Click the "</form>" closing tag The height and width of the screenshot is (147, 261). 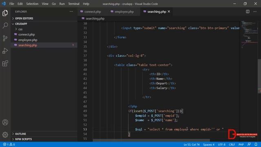120,37
